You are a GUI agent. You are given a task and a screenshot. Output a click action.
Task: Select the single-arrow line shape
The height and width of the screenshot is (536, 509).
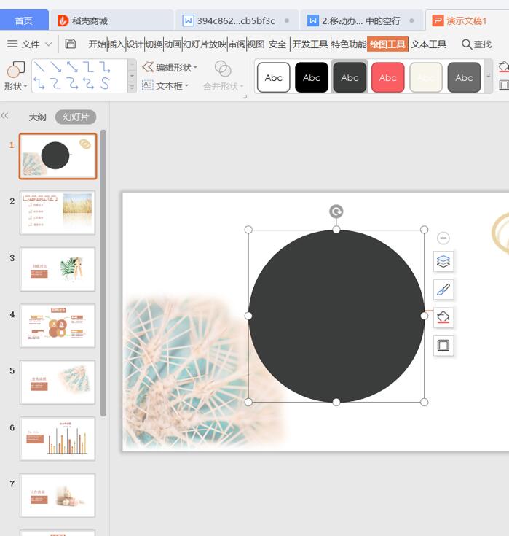click(x=56, y=67)
